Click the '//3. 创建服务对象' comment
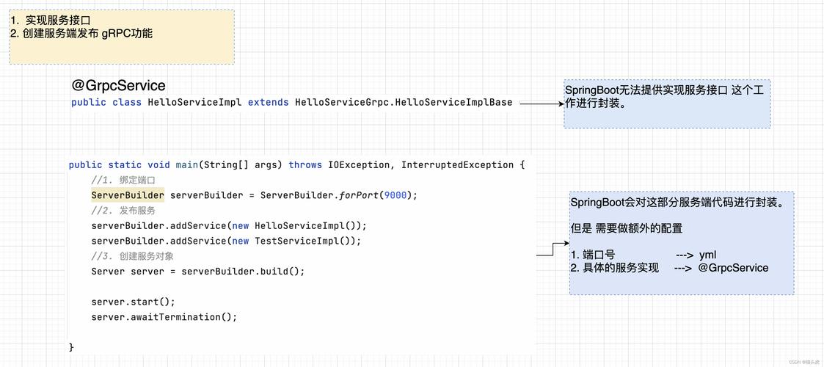 132,256
